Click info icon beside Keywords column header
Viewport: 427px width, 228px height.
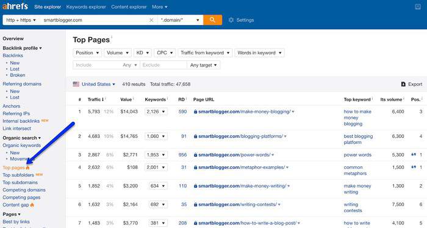coord(167,99)
